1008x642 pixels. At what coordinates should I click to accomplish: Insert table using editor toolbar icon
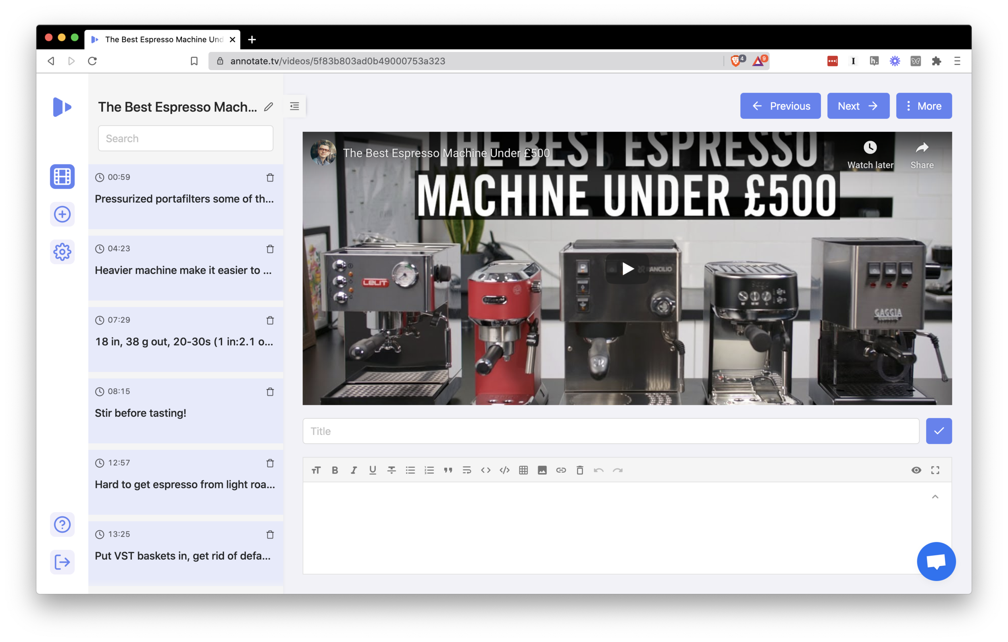pos(523,470)
